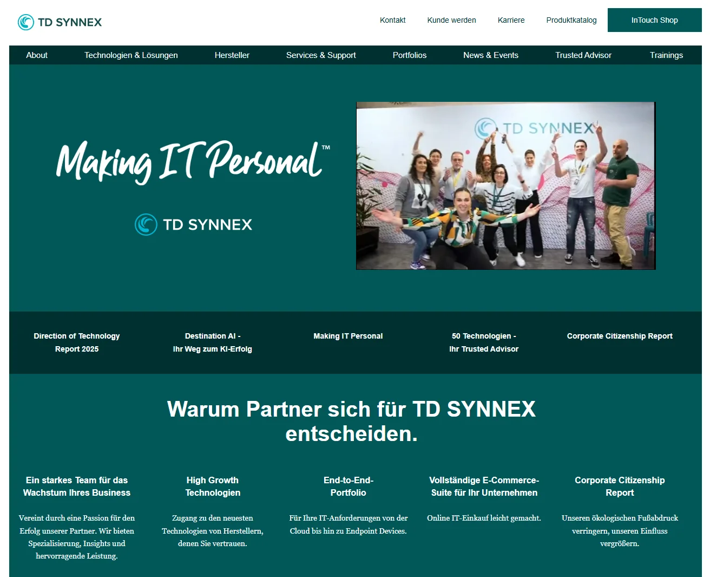The image size is (710, 577).
Task: Open Trusted Advisor navigation item
Action: coord(583,55)
